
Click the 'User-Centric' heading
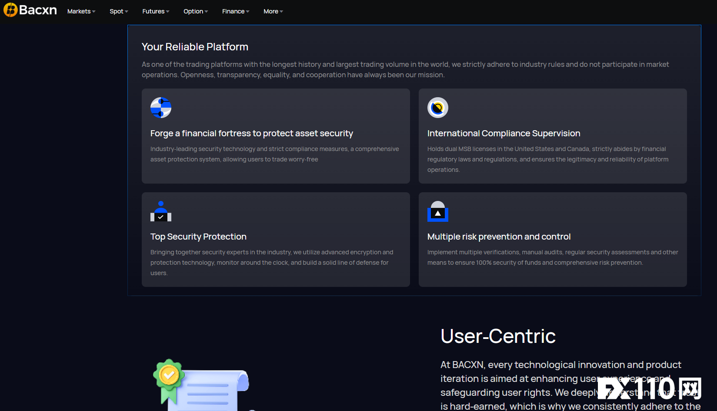click(498, 336)
